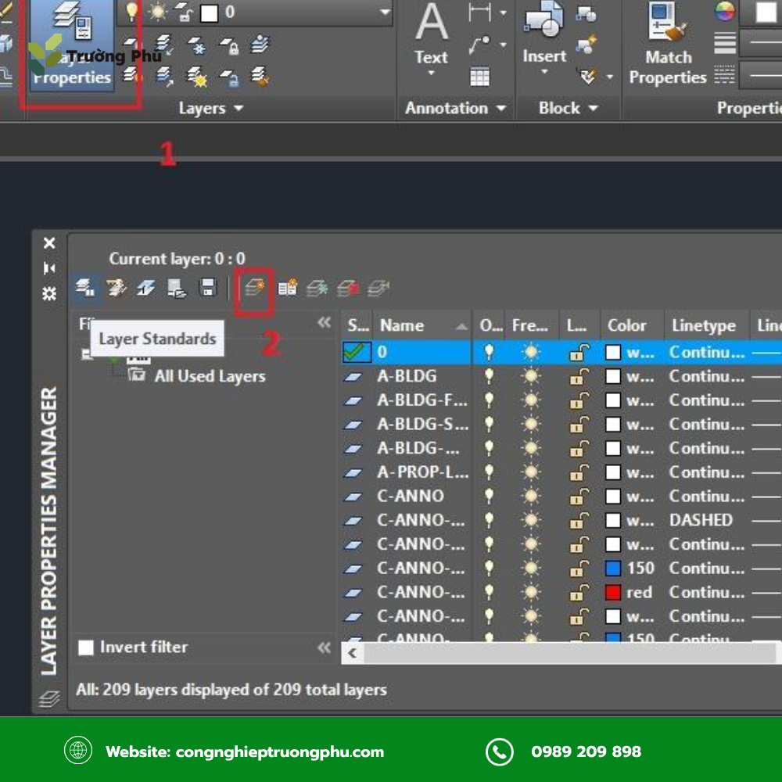Click the Name column header
The height and width of the screenshot is (782, 782).
pyautogui.click(x=422, y=325)
